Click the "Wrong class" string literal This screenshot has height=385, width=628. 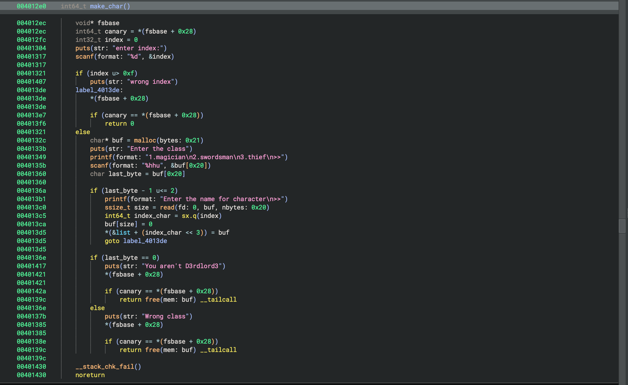[x=165, y=316]
